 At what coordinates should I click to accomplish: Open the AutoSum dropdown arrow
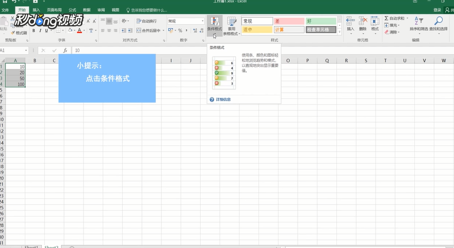[407, 18]
